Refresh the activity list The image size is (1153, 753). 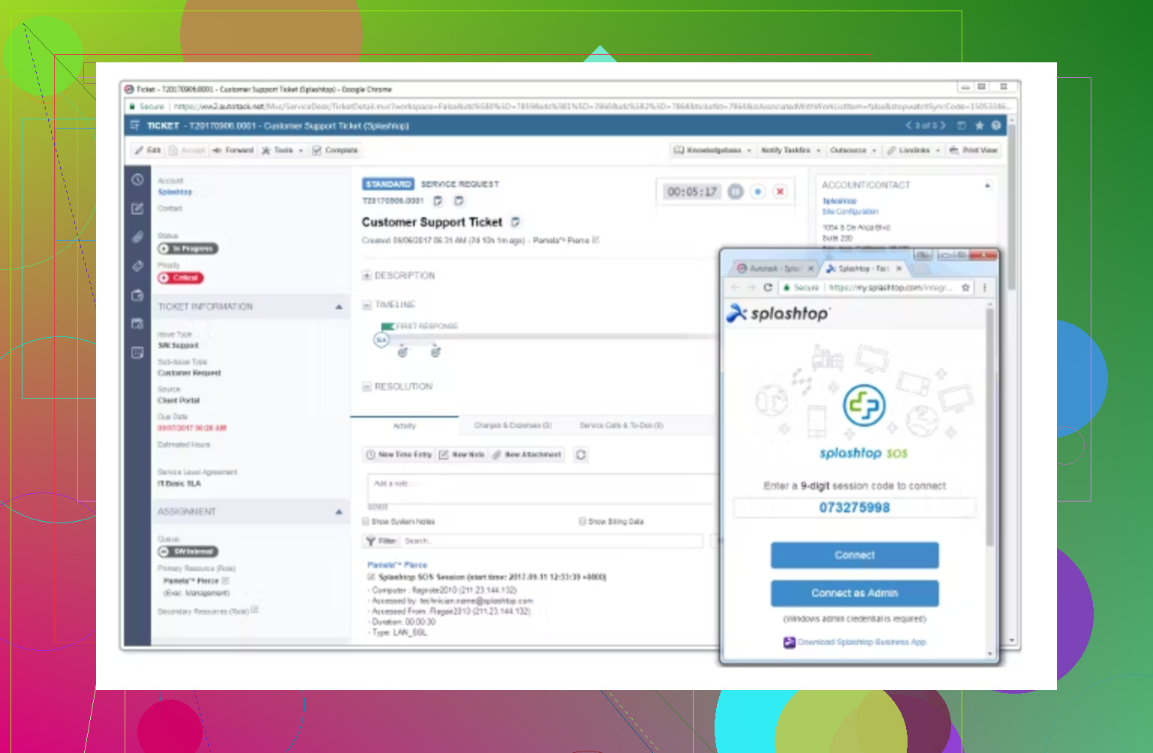(580, 454)
